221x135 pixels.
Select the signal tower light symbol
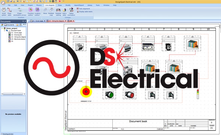pyautogui.click(x=198, y=94)
